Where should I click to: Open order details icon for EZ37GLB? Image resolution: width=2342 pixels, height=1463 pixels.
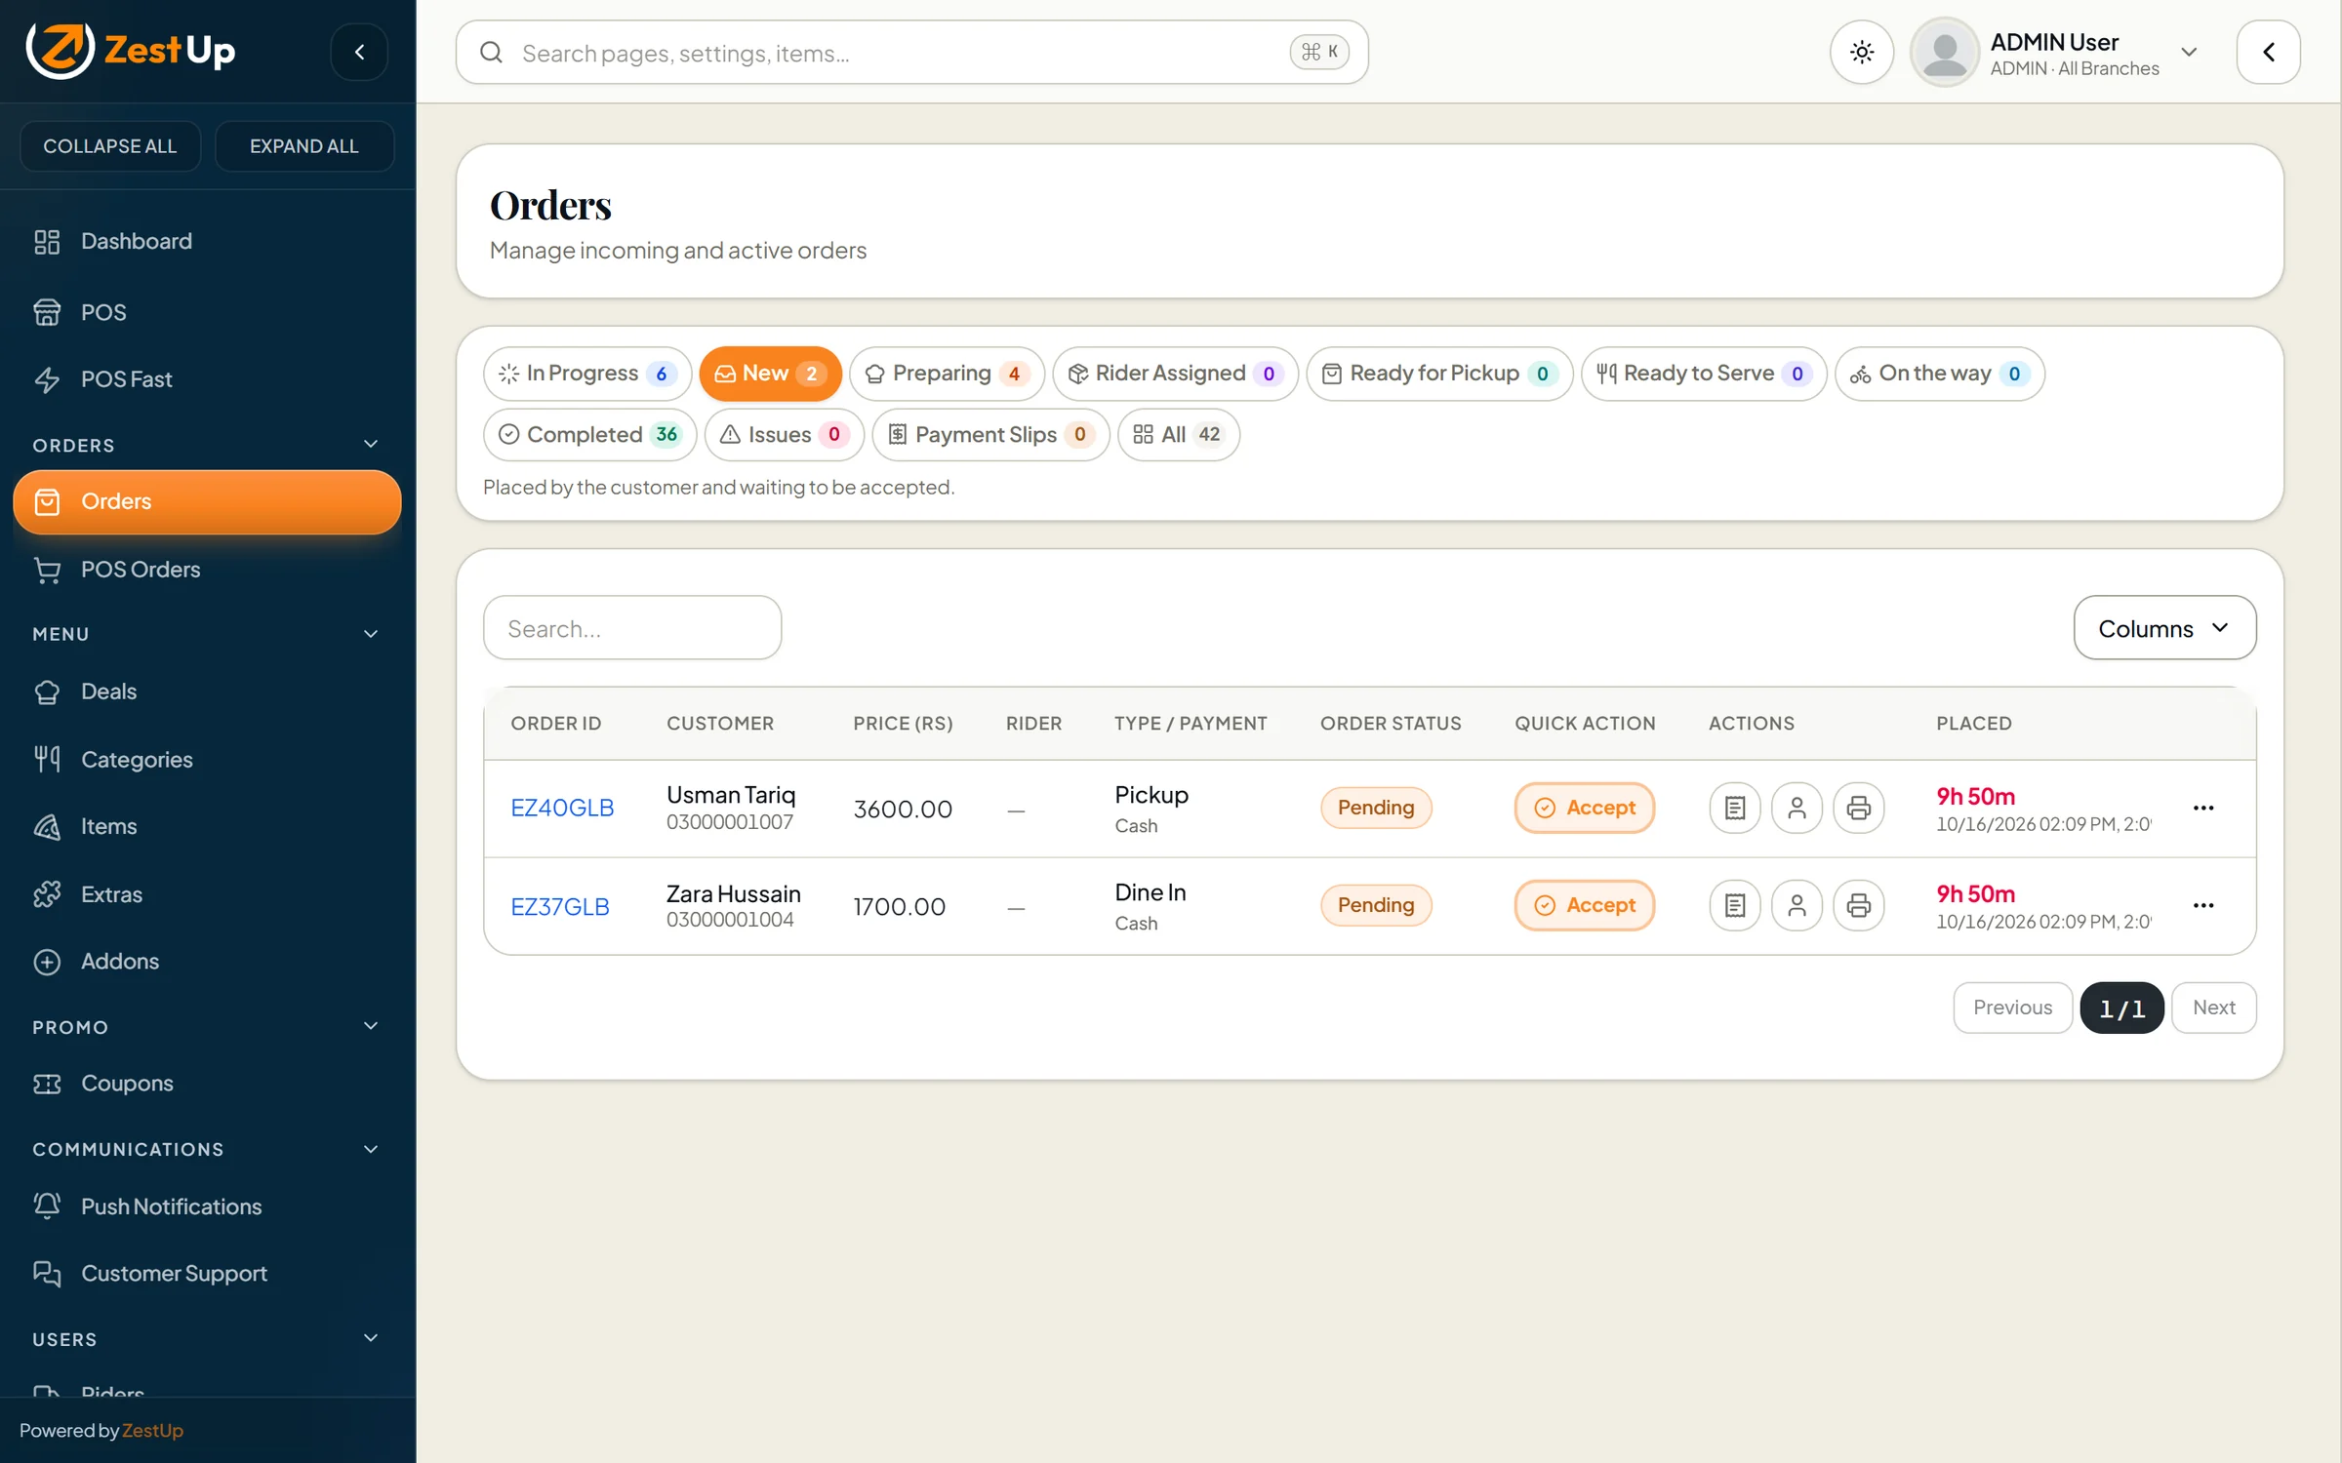click(x=1734, y=905)
